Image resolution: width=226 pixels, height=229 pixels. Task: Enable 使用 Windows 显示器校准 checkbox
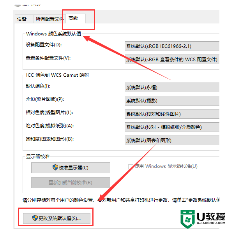tap(131, 167)
